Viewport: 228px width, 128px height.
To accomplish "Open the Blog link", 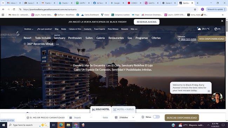I will coord(56,29).
